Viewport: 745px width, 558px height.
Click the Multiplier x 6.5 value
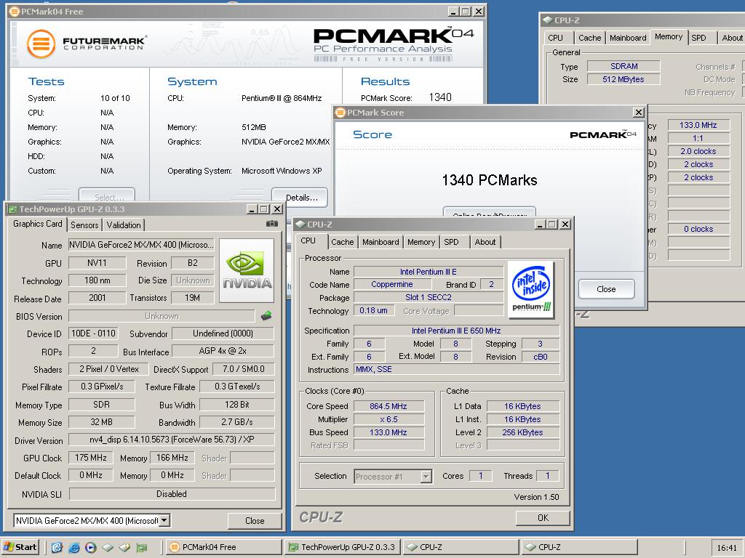(389, 419)
